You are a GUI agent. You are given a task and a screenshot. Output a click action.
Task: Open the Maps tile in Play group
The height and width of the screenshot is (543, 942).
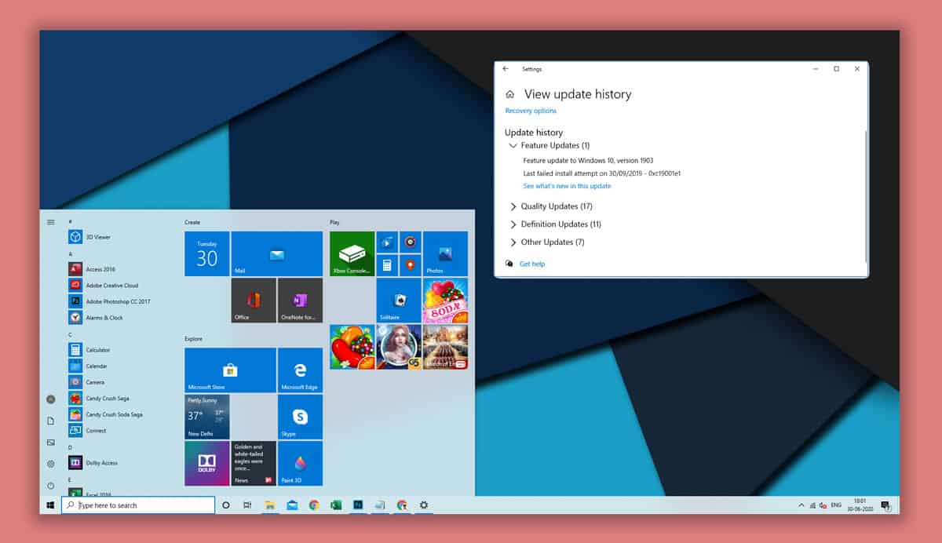[x=411, y=265]
